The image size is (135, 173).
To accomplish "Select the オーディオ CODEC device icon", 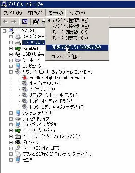I will (x=25, y=84).
